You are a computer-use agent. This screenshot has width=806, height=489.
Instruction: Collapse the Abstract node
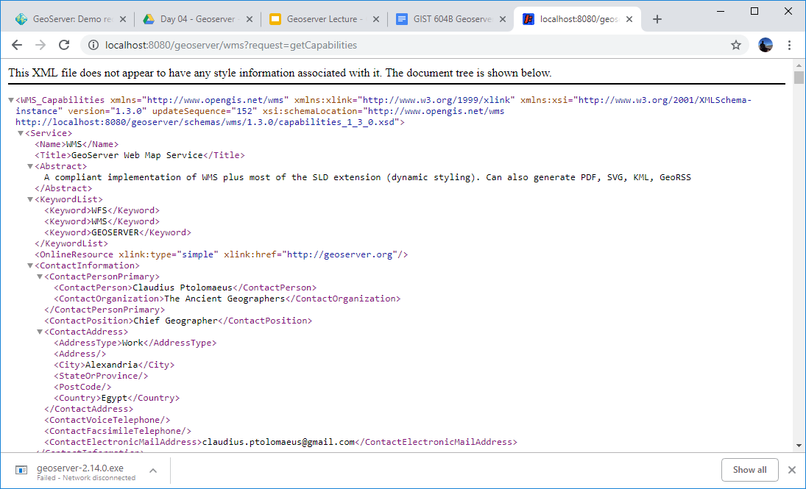pos(30,166)
